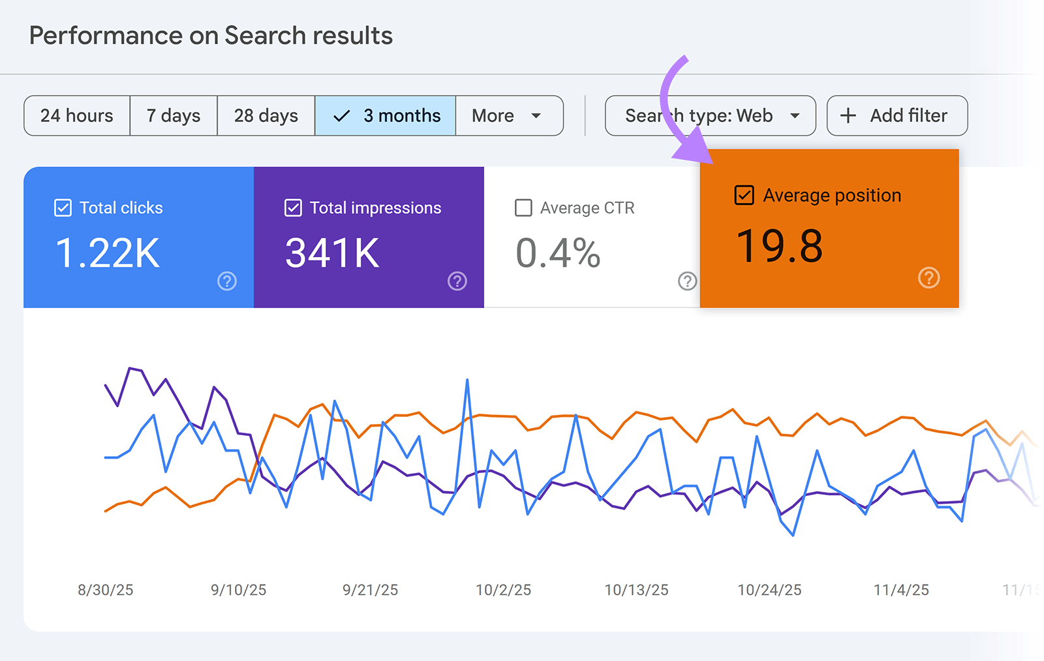Screen dimensions: 1044x661
Task: Click the help icon on Average CTR card
Action: (x=687, y=281)
